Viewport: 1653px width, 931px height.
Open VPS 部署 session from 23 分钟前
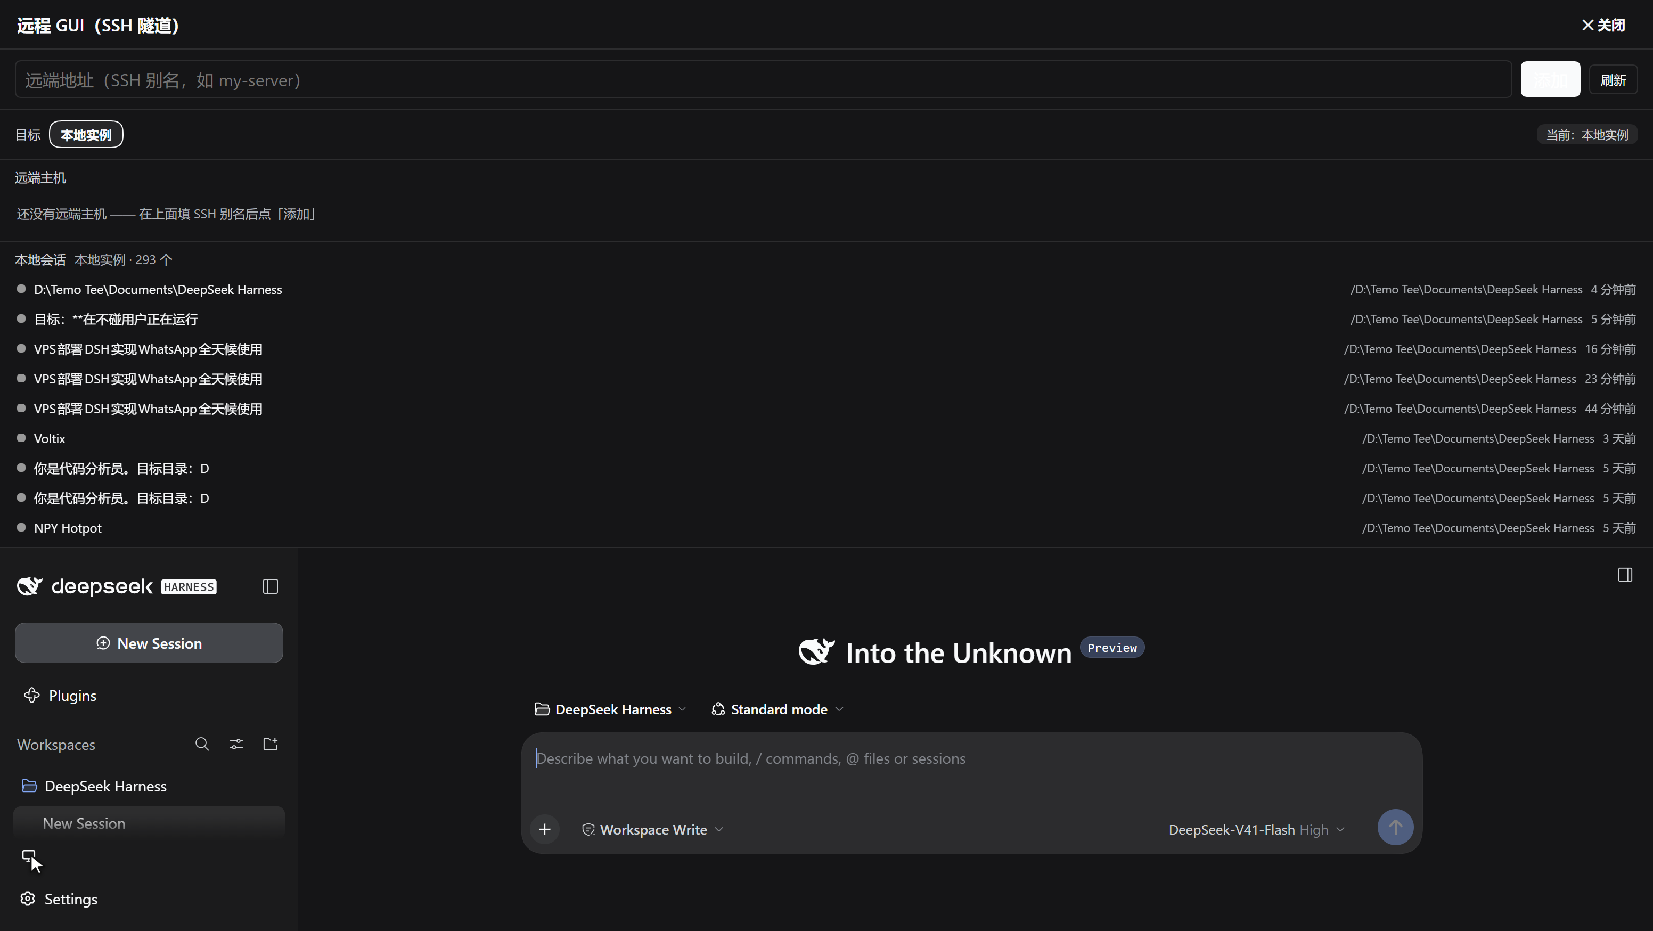coord(826,379)
